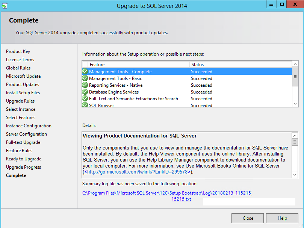Click the Full-text Upgrade step
This screenshot has width=304, height=228.
point(23,142)
